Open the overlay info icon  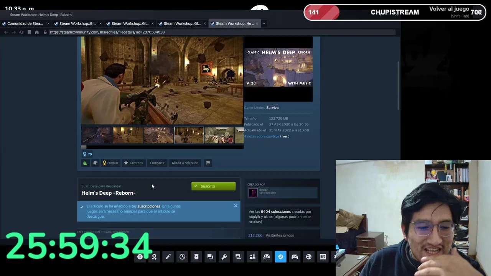pyautogui.click(x=140, y=257)
